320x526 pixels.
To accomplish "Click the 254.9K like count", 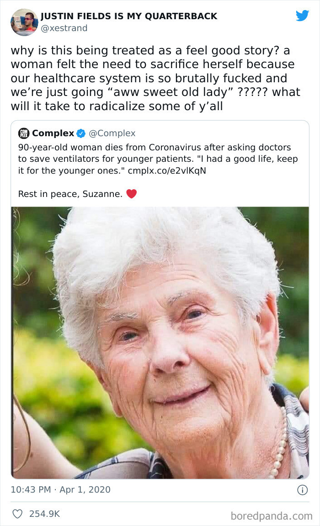I will pyautogui.click(x=44, y=514).
